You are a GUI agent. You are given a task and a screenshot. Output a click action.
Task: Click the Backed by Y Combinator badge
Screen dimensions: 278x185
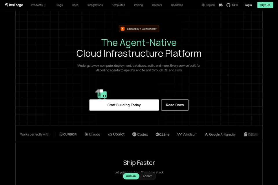click(x=139, y=29)
